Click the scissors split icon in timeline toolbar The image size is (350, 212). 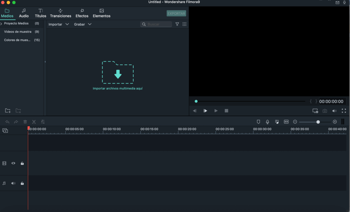click(34, 122)
